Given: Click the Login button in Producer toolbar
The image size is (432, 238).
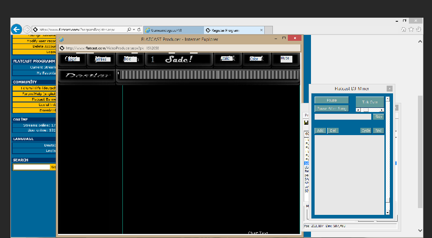Looking at the screenshot, I should click(x=73, y=59).
